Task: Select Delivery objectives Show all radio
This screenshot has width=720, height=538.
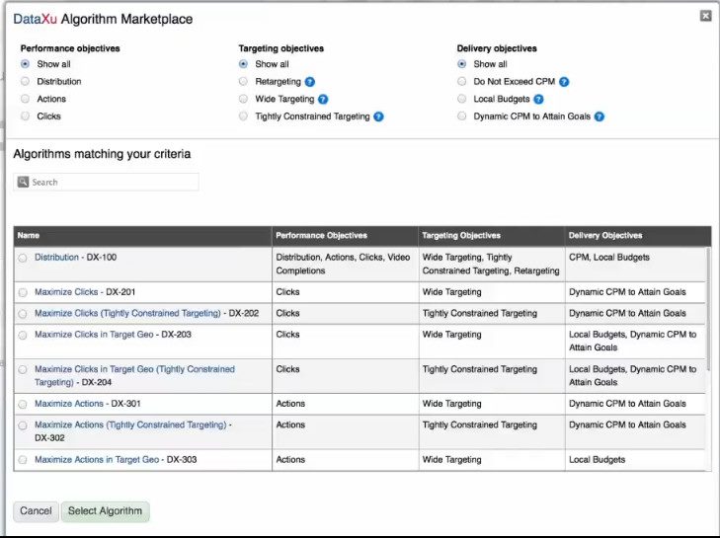Action: 462,64
